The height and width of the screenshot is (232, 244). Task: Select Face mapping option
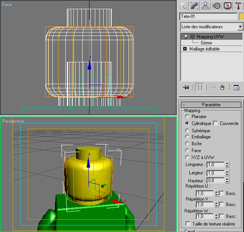187,150
